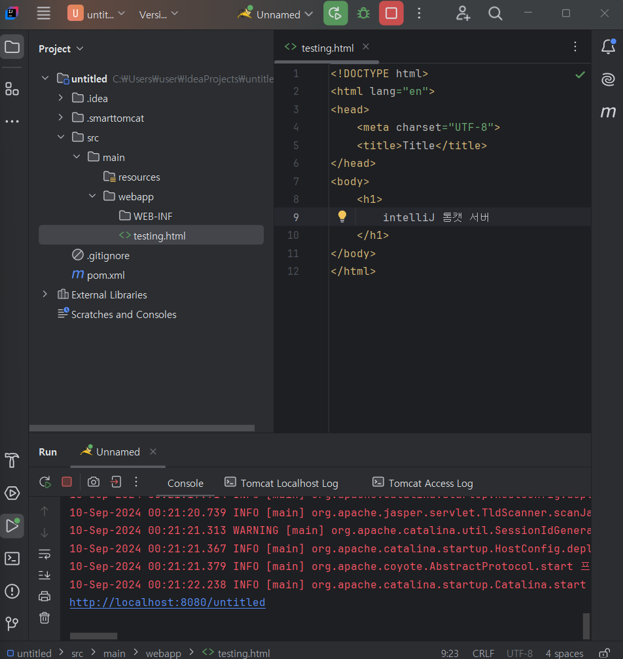This screenshot has width=623, height=659.
Task: Click the project tree horizontal scrollbar
Action: 142,428
